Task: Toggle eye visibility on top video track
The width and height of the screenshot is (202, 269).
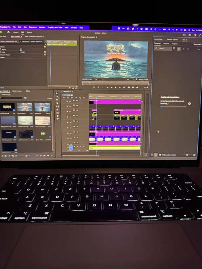Action: click(x=77, y=100)
